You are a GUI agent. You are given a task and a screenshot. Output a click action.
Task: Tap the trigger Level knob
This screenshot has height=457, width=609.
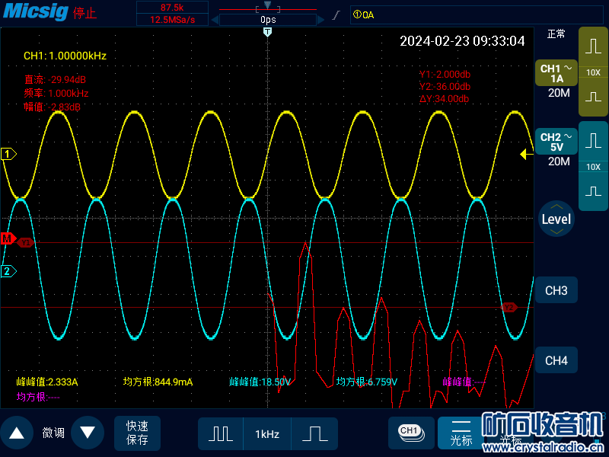556,219
